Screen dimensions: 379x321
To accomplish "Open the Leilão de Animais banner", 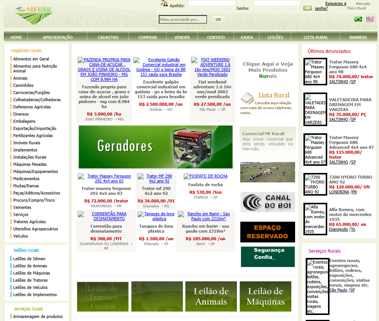I will pos(211,296).
